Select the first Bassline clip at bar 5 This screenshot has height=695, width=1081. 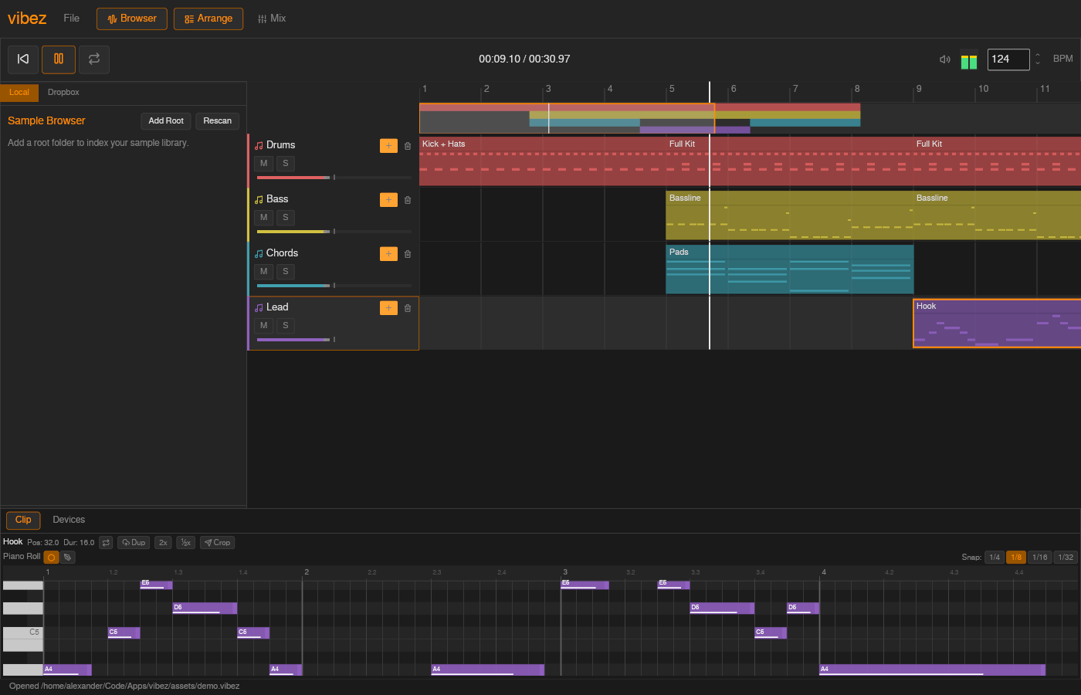[x=789, y=215]
